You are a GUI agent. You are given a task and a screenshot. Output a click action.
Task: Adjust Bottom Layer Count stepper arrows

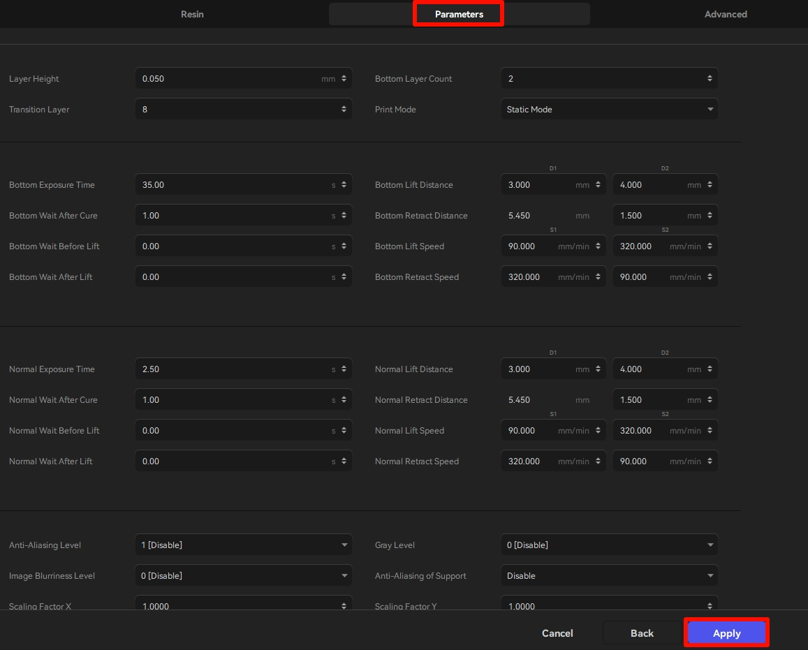point(710,79)
